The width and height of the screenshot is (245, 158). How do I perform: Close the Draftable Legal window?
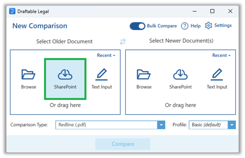pos(230,11)
